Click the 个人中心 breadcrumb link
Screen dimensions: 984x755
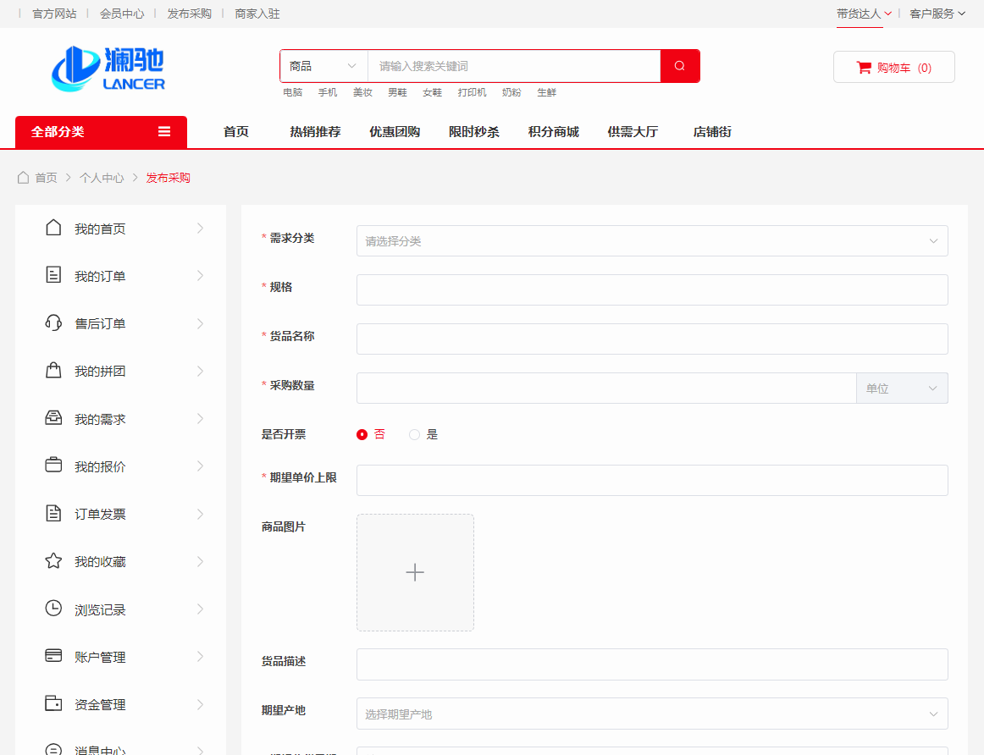pos(102,178)
